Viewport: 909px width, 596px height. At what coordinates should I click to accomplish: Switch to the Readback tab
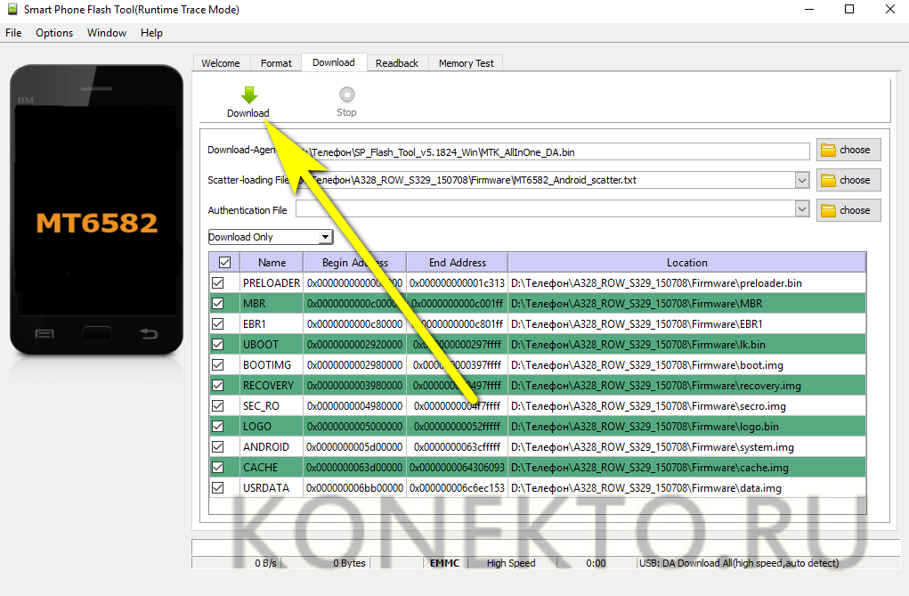396,63
